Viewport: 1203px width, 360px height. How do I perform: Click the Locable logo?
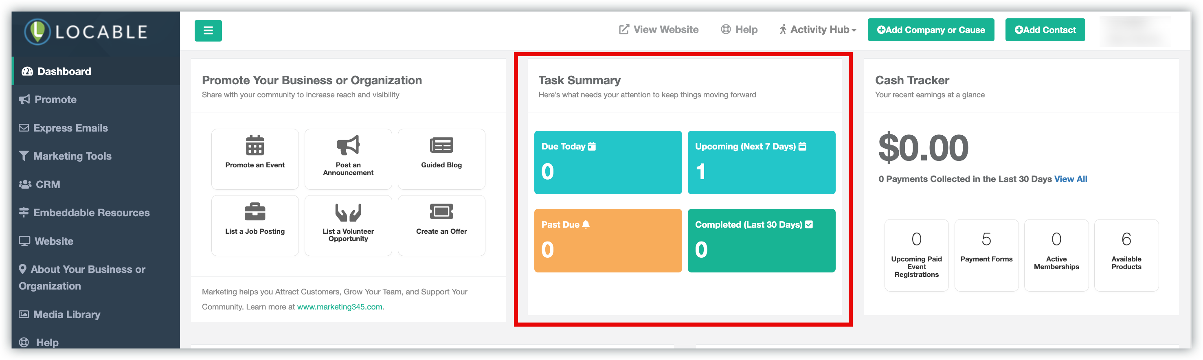click(x=86, y=32)
